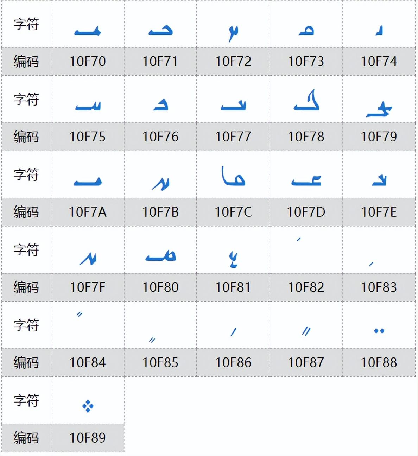This screenshot has width=418, height=456.
Task: Select the code text 10F7F
Action: point(88,287)
